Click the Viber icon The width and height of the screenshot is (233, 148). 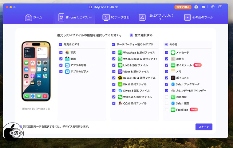pos(120,71)
